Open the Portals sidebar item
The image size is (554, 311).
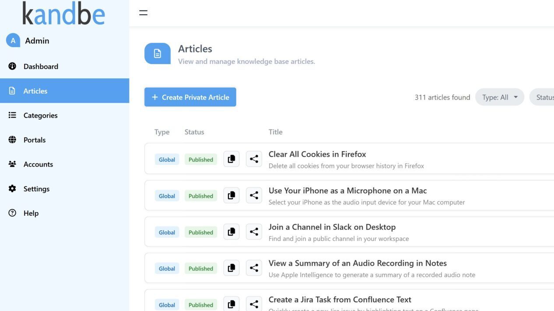pyautogui.click(x=35, y=140)
